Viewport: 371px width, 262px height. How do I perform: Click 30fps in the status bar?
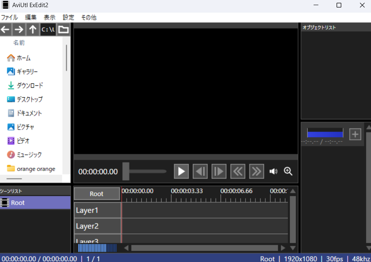335,259
